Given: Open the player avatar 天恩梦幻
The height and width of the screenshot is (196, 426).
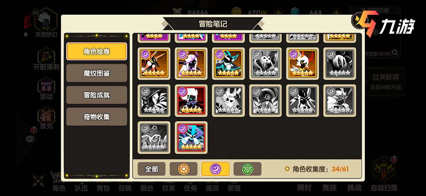Looking at the screenshot, I should tap(46, 21).
